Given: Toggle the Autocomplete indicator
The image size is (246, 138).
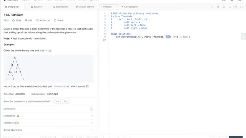Looking at the screenshot, I should click(x=130, y=7).
